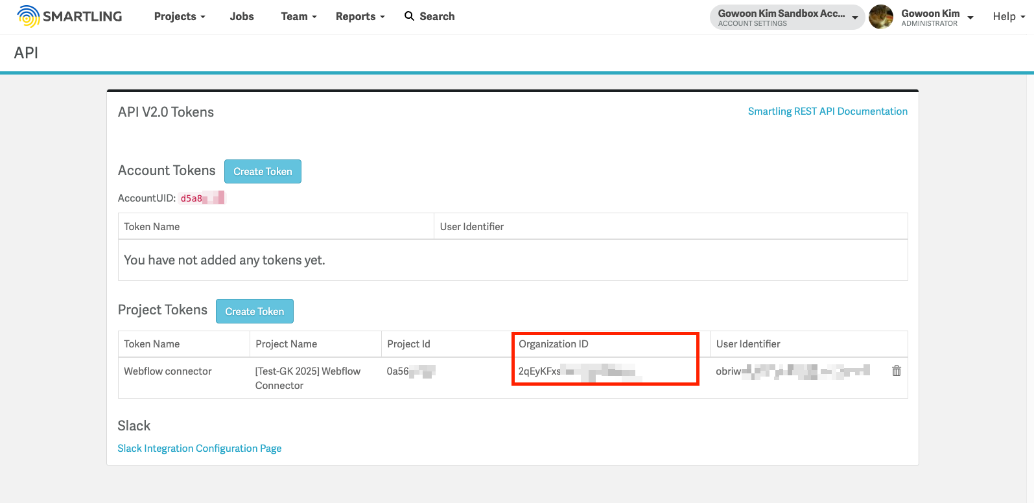Click the Account Tokens User Identifier header

[x=472, y=227]
